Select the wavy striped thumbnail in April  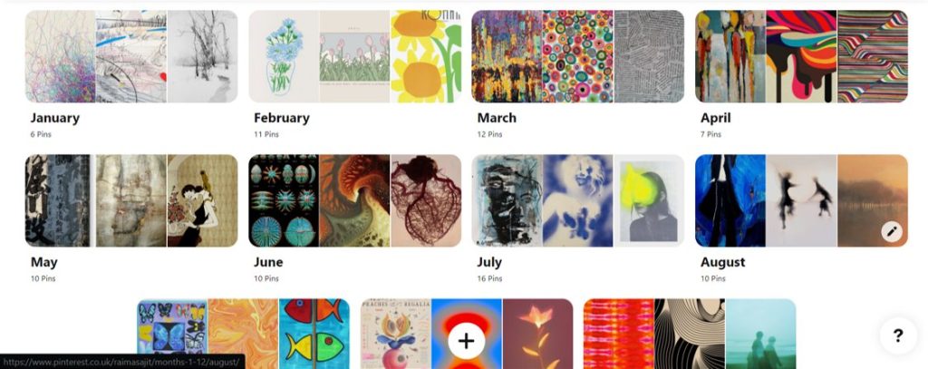pos(873,56)
